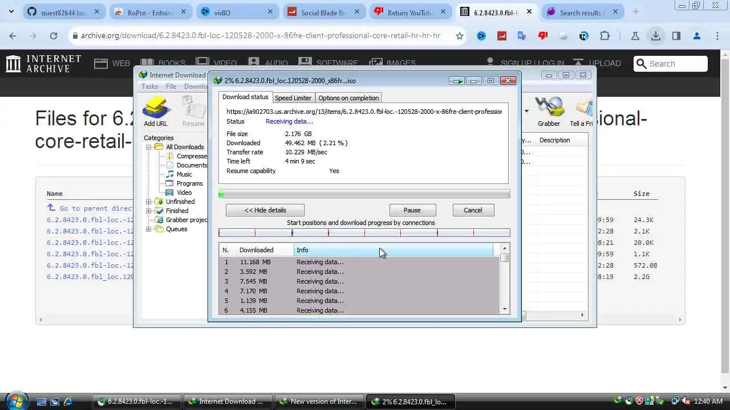Select the Documents category in IDM
The height and width of the screenshot is (410, 730).
point(192,165)
